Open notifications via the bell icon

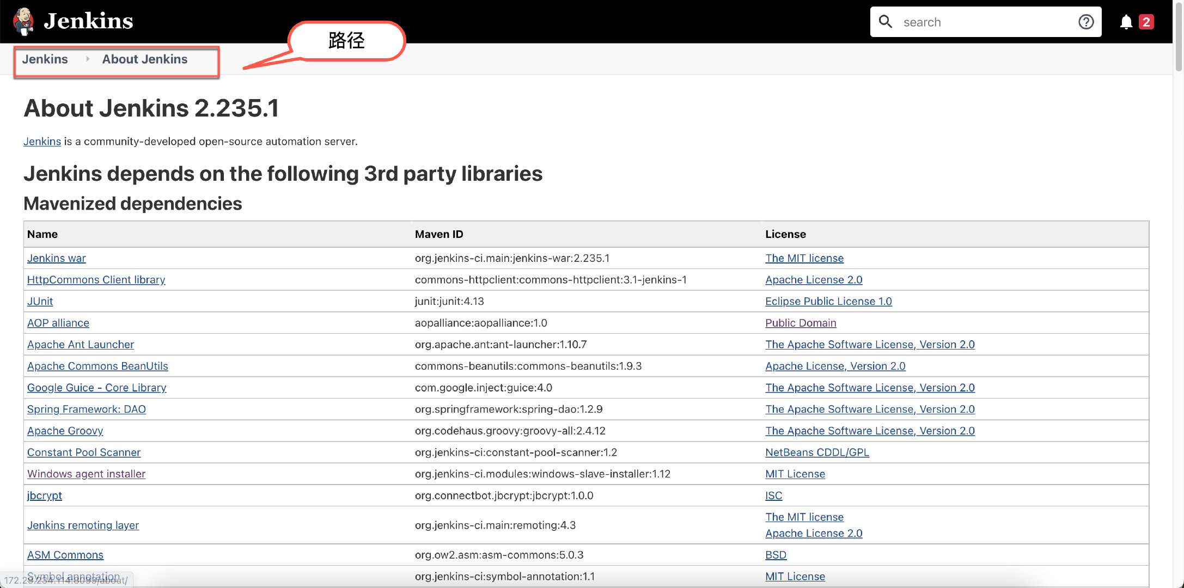pos(1125,22)
